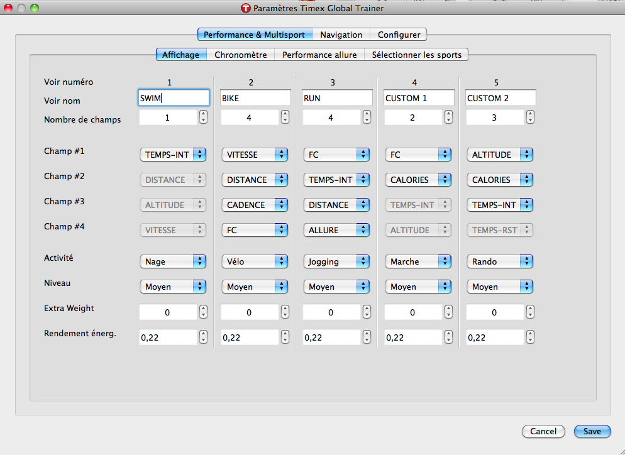625x455 pixels.
Task: Open the SWIM Champ #1 TEMPS-INT dropdown
Action: (x=173, y=155)
